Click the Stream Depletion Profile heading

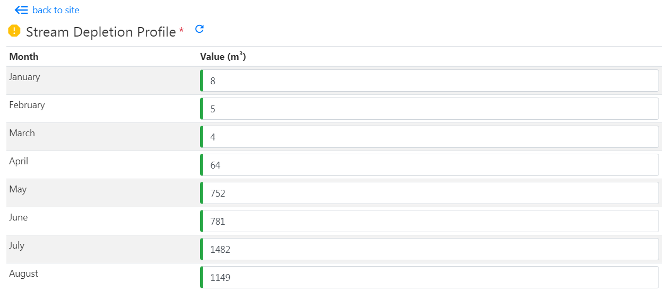[101, 32]
